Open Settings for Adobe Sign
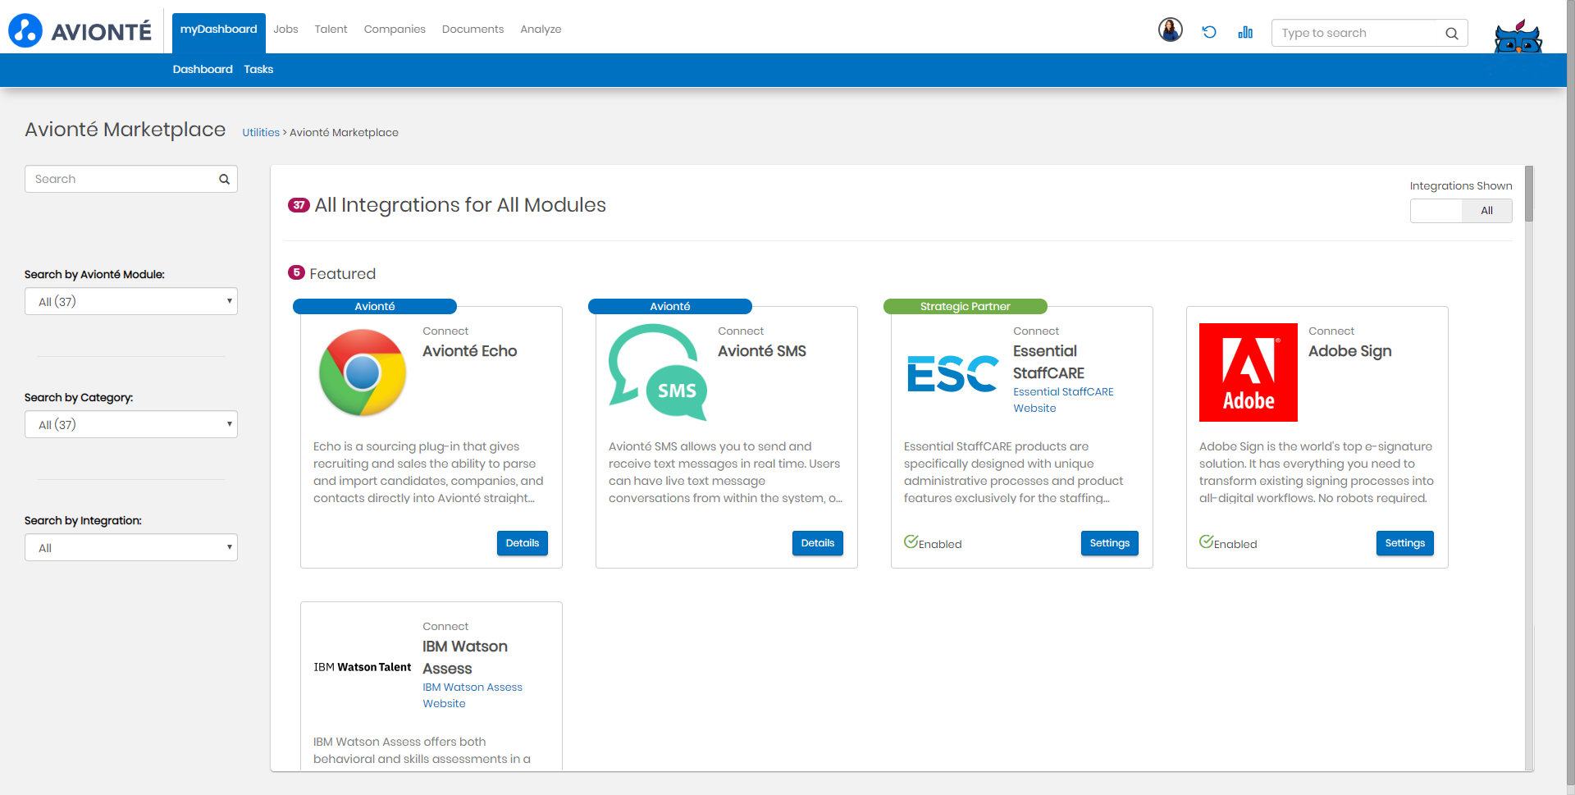 pos(1405,543)
